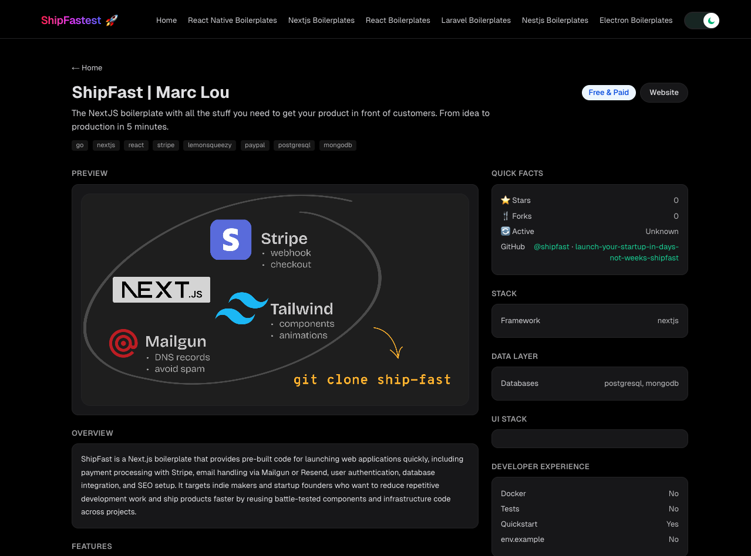Click the postgresql tag chip

pyautogui.click(x=294, y=145)
